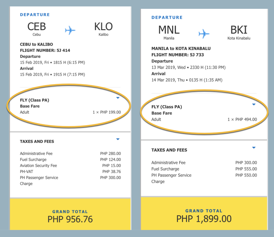Click the MNL origin airport code
Image resolution: width=274 pixels, height=237 pixels.
coord(169,30)
